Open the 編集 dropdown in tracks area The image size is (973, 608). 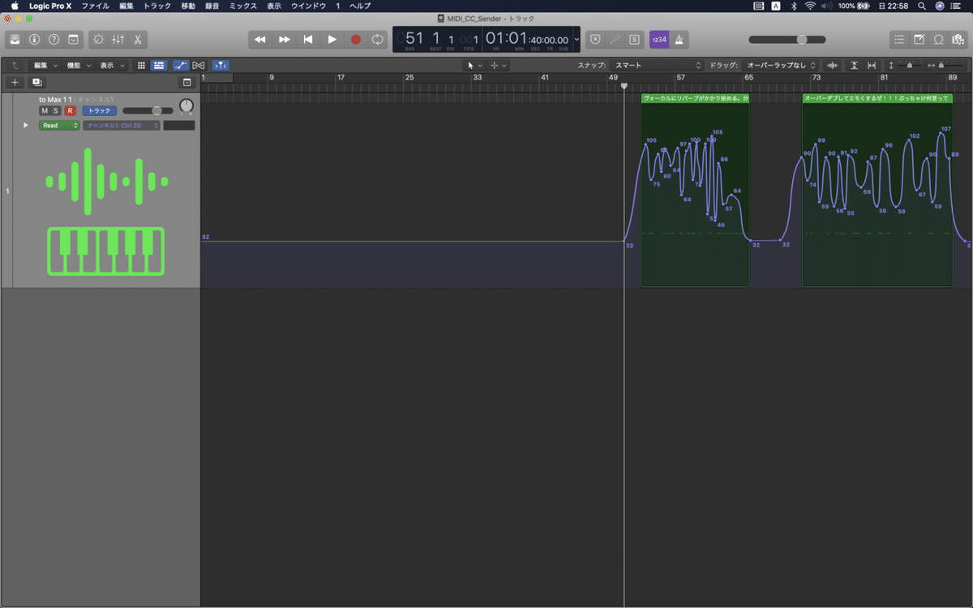tap(45, 65)
